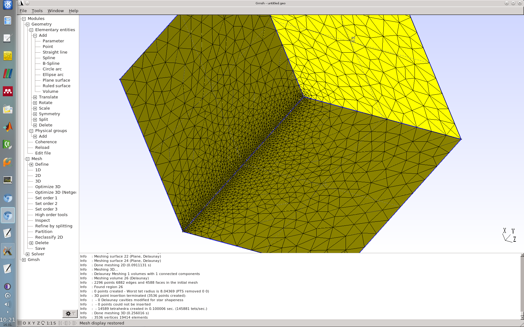Screen dimensions: 524x327
Task: Launch Mendeley from the side dock
Action: pyautogui.click(x=8, y=91)
